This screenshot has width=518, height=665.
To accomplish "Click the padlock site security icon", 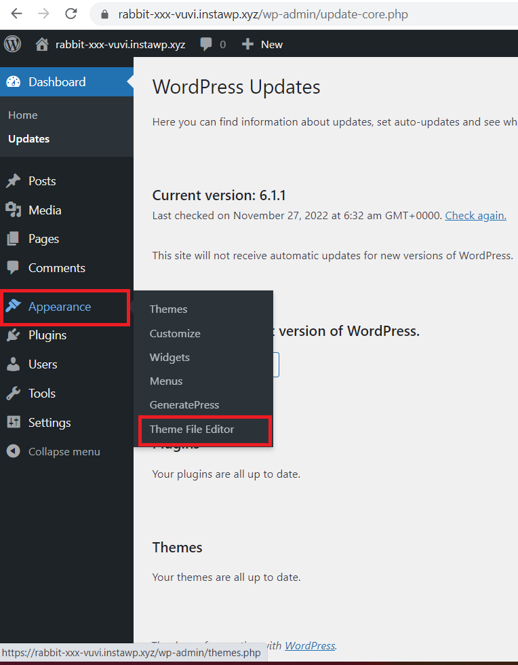I will 104,14.
